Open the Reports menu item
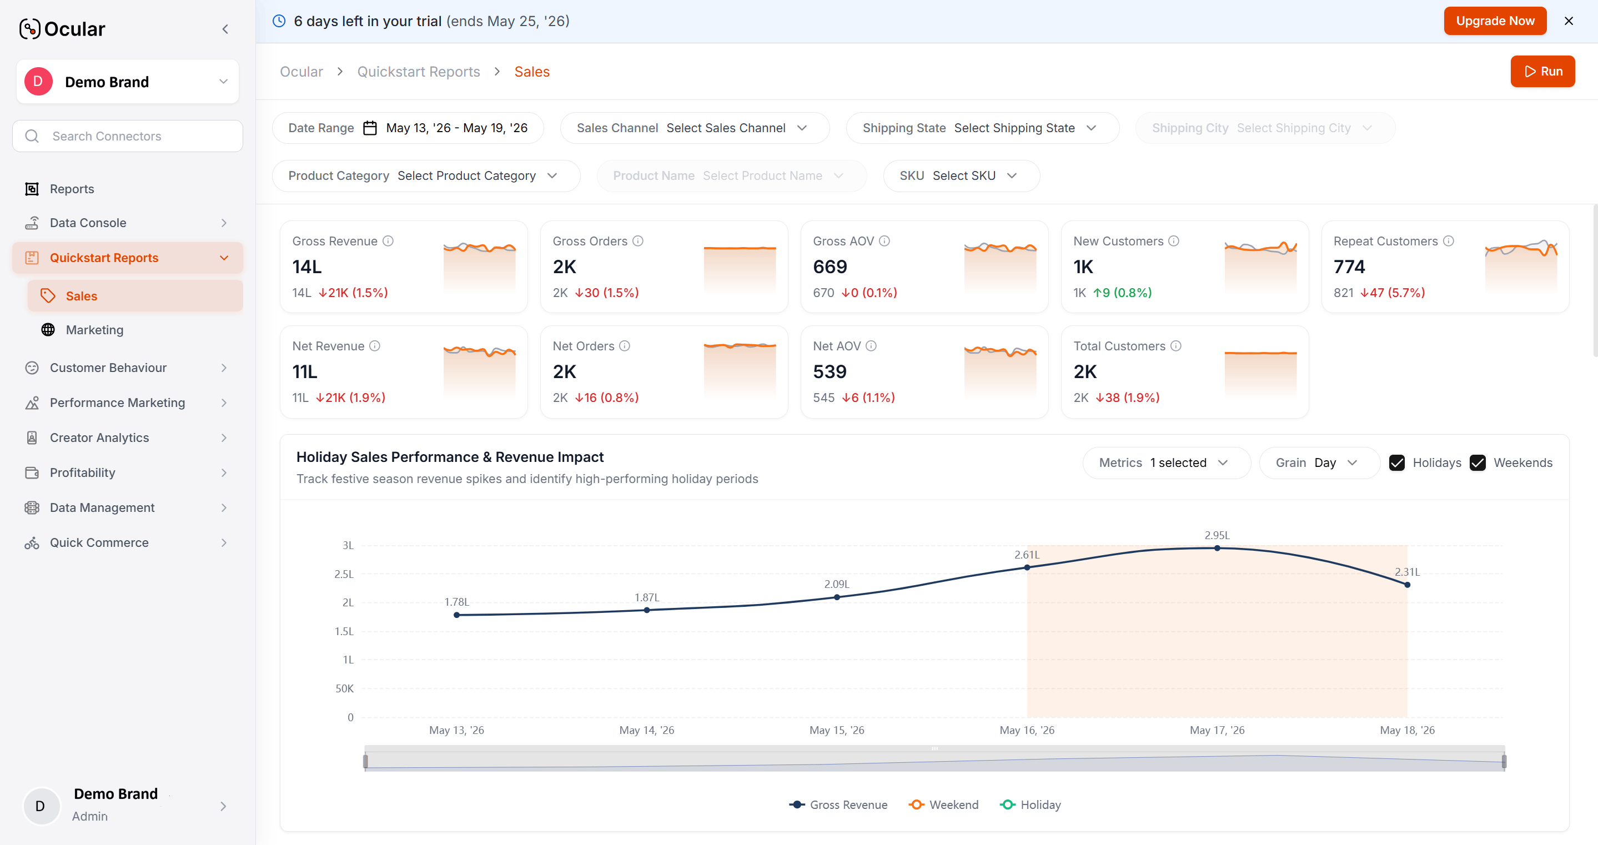 (128, 189)
